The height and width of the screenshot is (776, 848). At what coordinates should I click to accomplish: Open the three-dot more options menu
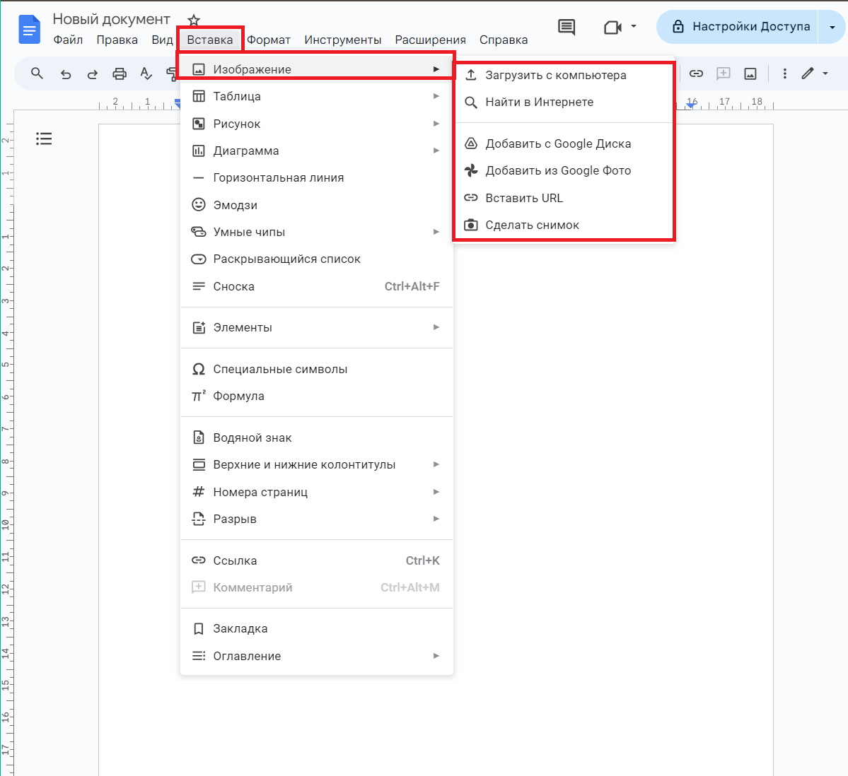click(785, 74)
